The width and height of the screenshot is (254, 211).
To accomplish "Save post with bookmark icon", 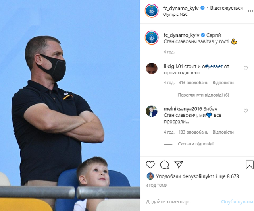I will [250, 165].
